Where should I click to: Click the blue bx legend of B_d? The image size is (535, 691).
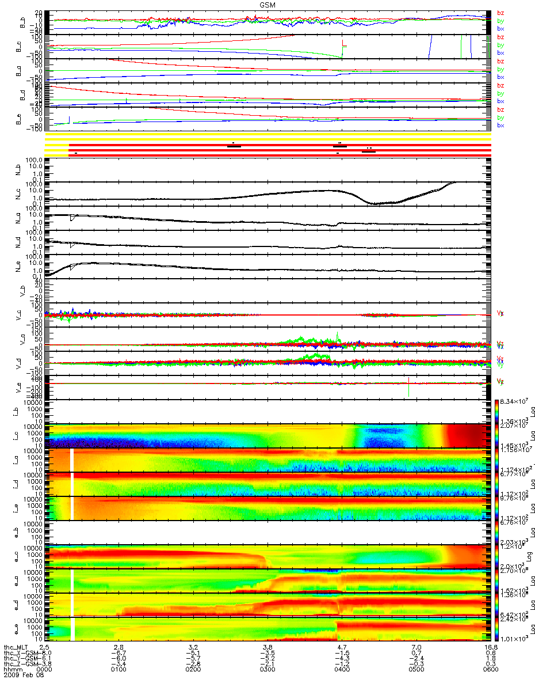[500, 101]
